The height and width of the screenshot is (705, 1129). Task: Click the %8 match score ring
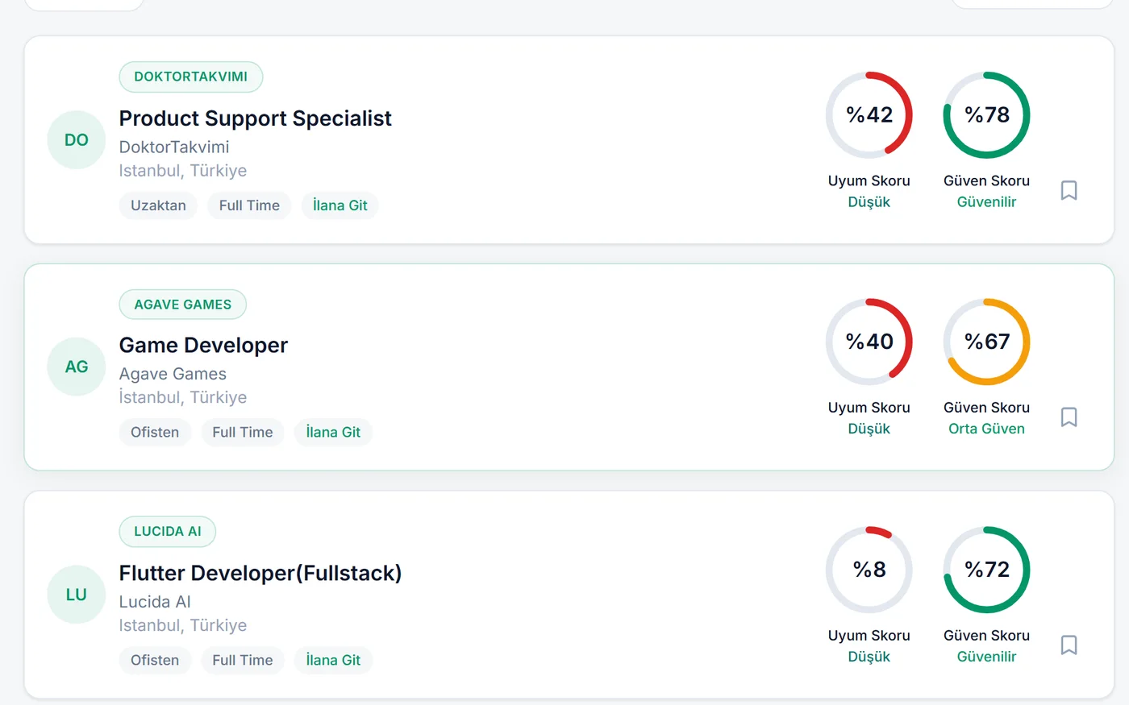point(869,570)
